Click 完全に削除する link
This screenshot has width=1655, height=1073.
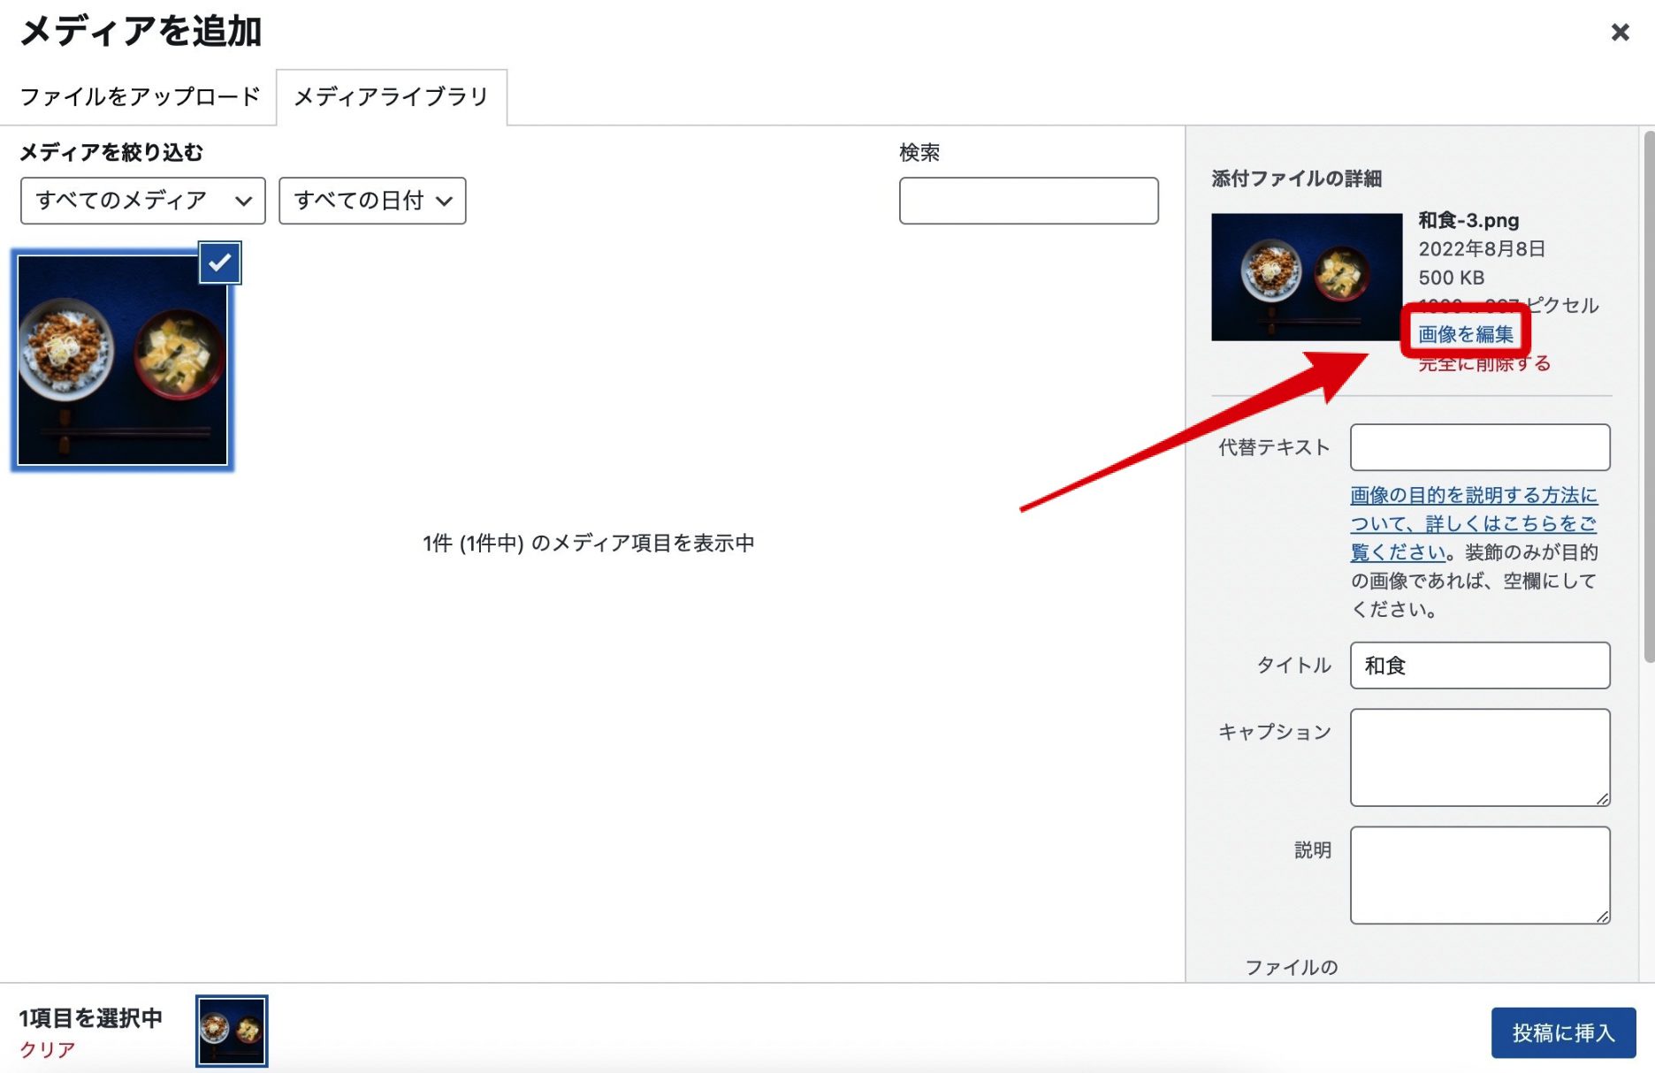pyautogui.click(x=1484, y=363)
